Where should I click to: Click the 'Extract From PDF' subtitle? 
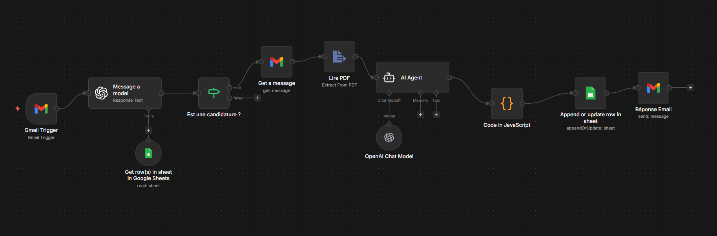(x=339, y=85)
